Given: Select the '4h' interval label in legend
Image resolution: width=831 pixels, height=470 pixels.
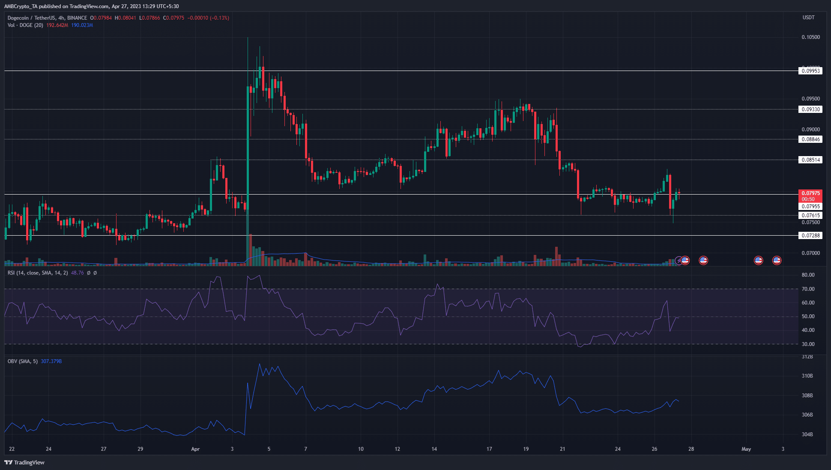Looking at the screenshot, I should click(x=62, y=18).
